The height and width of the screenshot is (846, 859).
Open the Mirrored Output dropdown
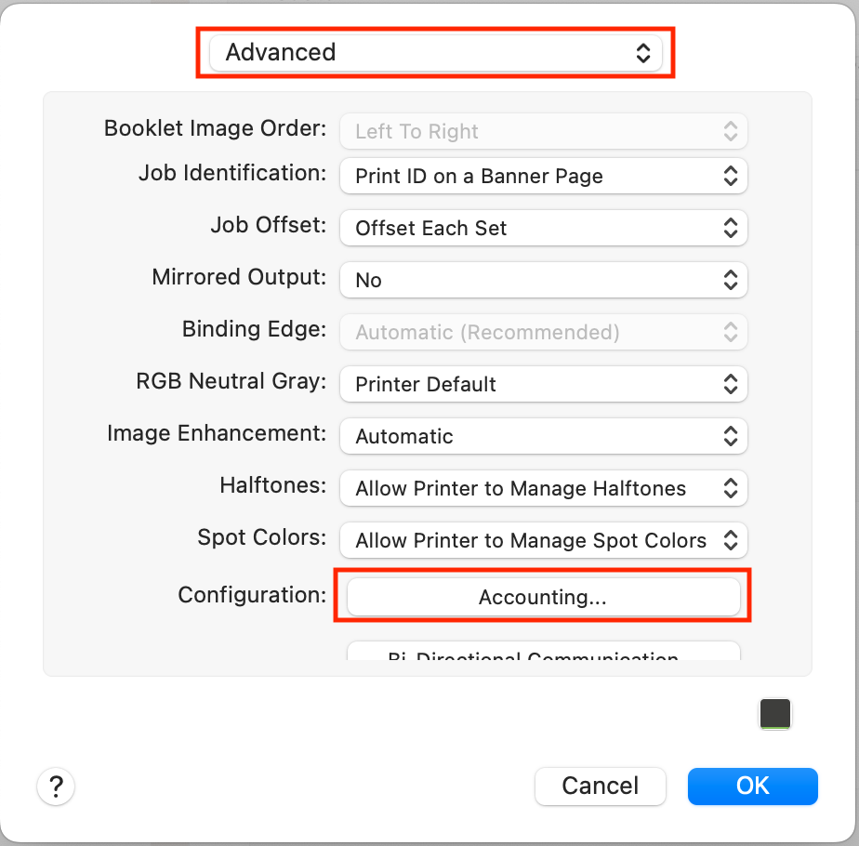[x=543, y=280]
